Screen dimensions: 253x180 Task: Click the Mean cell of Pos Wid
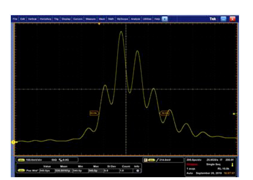[x=63, y=171]
